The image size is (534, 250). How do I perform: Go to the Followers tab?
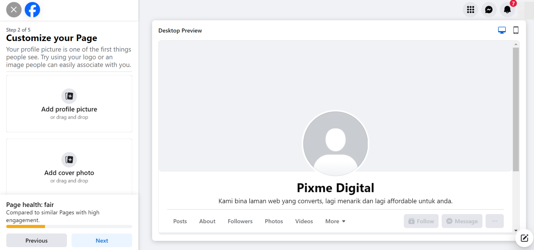(x=240, y=221)
